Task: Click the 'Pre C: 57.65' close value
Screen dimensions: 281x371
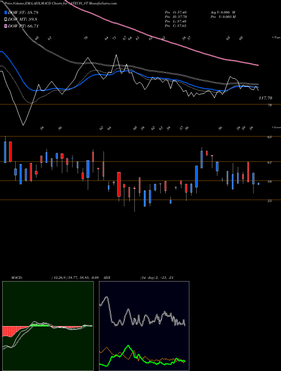Action: tap(176, 26)
